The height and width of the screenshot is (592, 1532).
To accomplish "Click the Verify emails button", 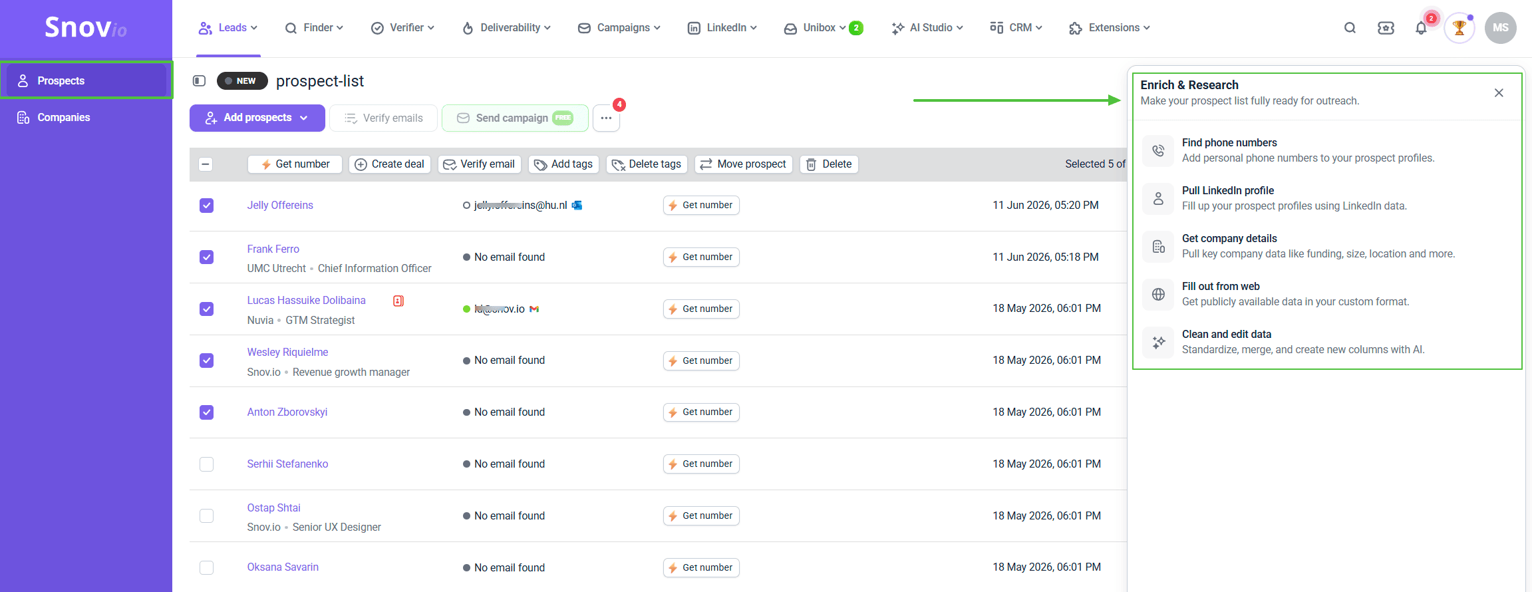I will pos(384,118).
